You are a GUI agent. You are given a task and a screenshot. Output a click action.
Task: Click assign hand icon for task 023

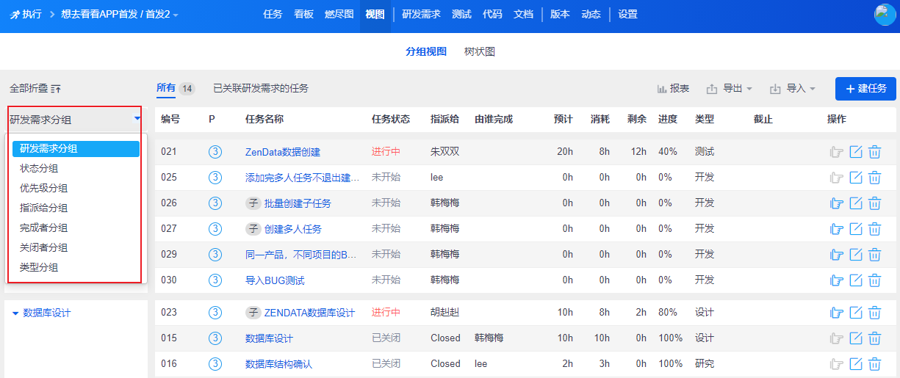click(x=836, y=313)
